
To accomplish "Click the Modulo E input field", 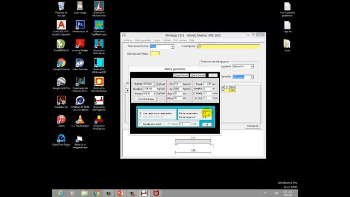I will click(149, 89).
